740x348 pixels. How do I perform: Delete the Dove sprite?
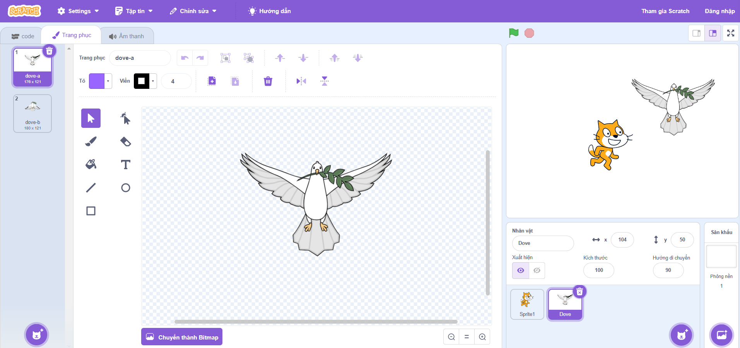coord(579,292)
